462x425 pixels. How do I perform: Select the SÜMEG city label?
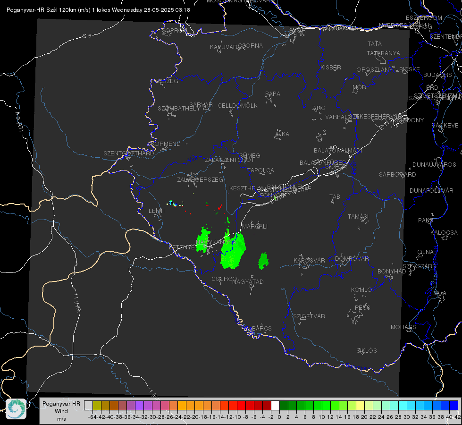point(250,156)
